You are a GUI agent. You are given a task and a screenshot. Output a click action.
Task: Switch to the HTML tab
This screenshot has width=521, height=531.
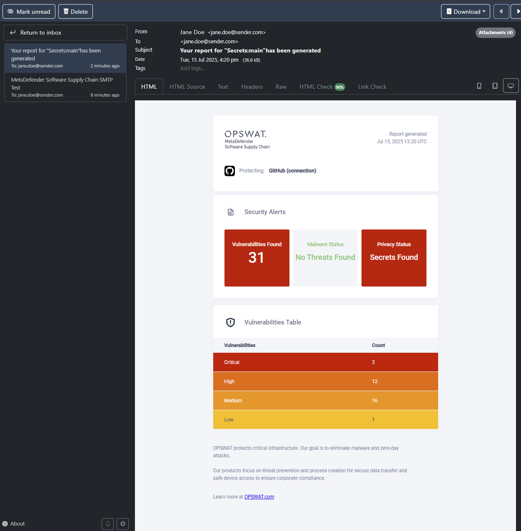click(x=149, y=87)
